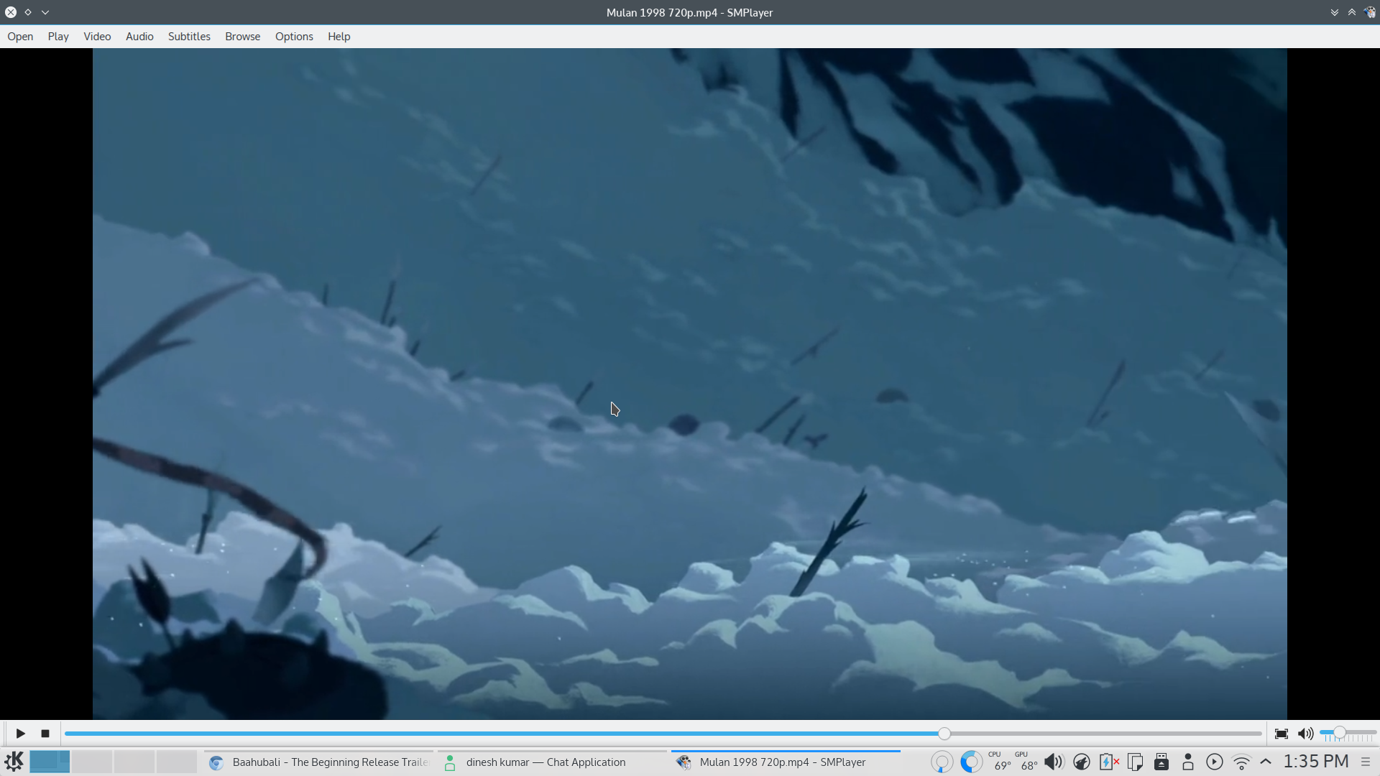Maximize SMPlayer with the title bar up arrow
The image size is (1380, 776).
[x=1352, y=12]
